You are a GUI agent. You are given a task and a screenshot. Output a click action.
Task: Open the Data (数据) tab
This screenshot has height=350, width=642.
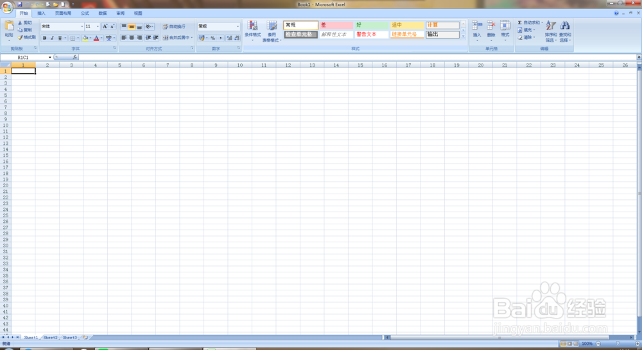pyautogui.click(x=102, y=13)
